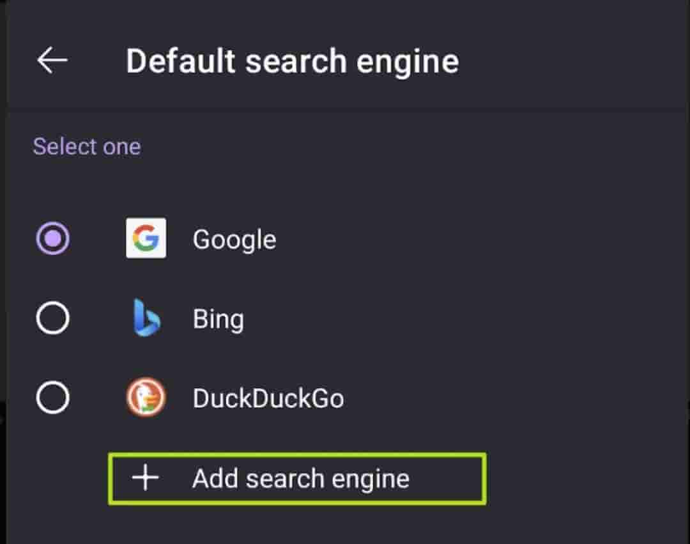Click the plus icon to add engine

pyautogui.click(x=146, y=478)
